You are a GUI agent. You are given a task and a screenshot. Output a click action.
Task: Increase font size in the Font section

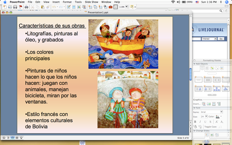tap(195, 127)
